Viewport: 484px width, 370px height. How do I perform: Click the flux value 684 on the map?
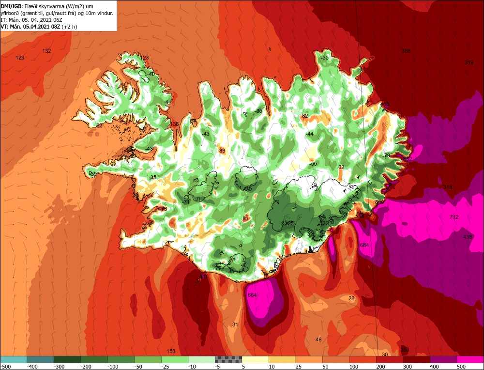click(x=364, y=245)
